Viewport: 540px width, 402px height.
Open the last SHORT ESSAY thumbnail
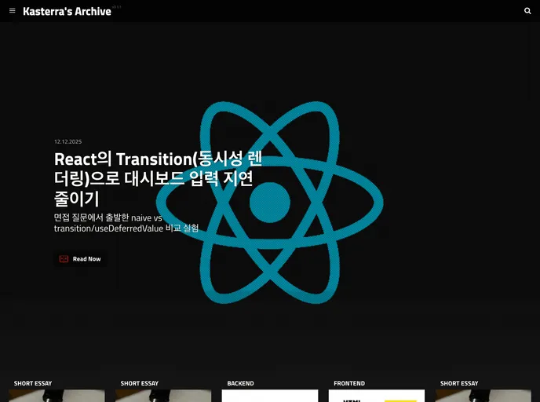(x=483, y=396)
